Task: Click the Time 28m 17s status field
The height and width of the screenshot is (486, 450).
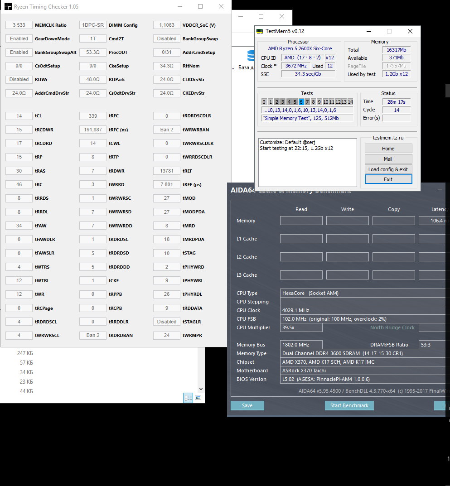Action: [x=397, y=102]
